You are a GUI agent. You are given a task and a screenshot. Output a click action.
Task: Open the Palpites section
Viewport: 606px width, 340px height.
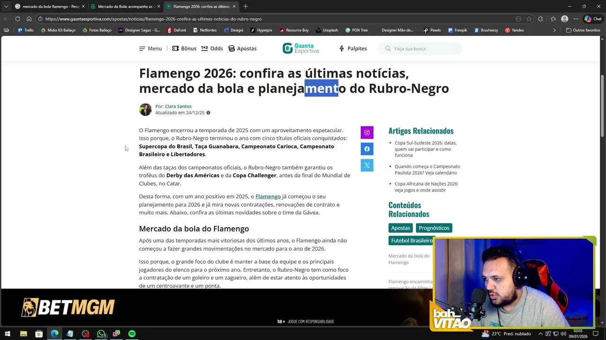click(x=353, y=49)
